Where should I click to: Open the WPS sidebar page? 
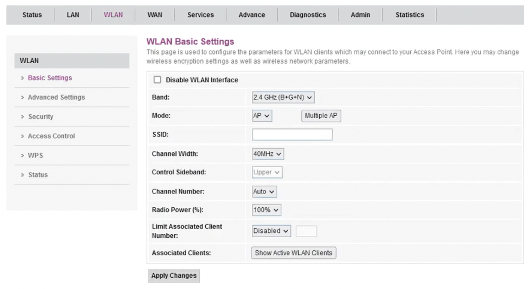pyautogui.click(x=35, y=155)
